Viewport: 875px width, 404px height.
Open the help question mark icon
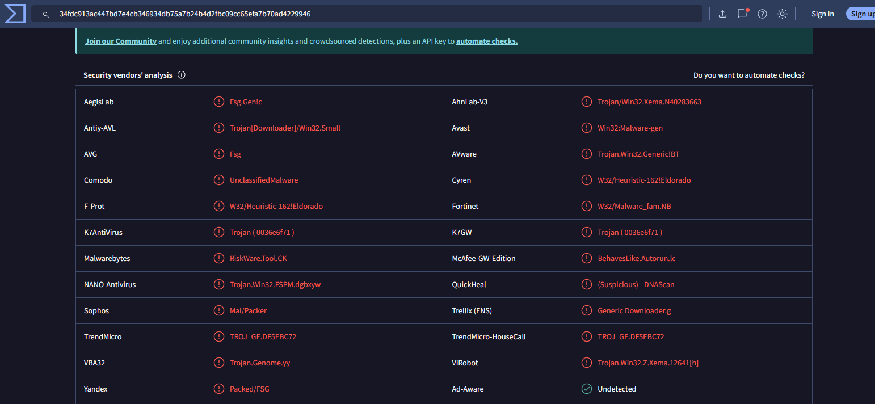click(x=762, y=14)
